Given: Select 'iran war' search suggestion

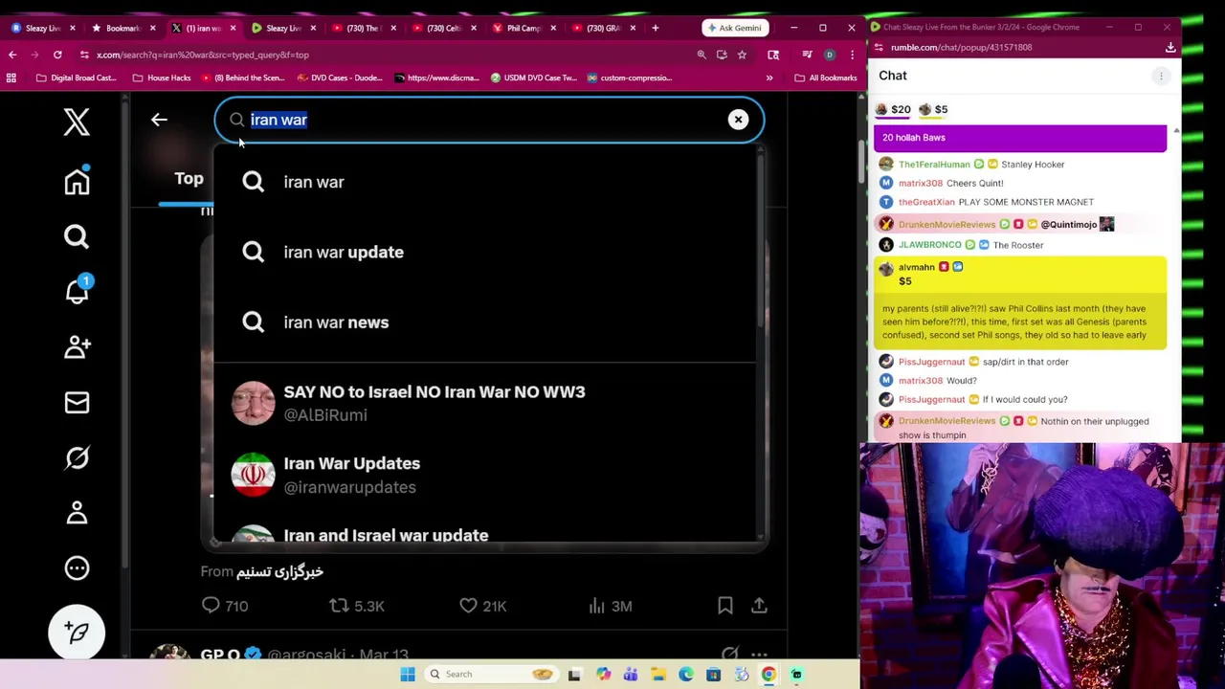Looking at the screenshot, I should click(x=484, y=182).
